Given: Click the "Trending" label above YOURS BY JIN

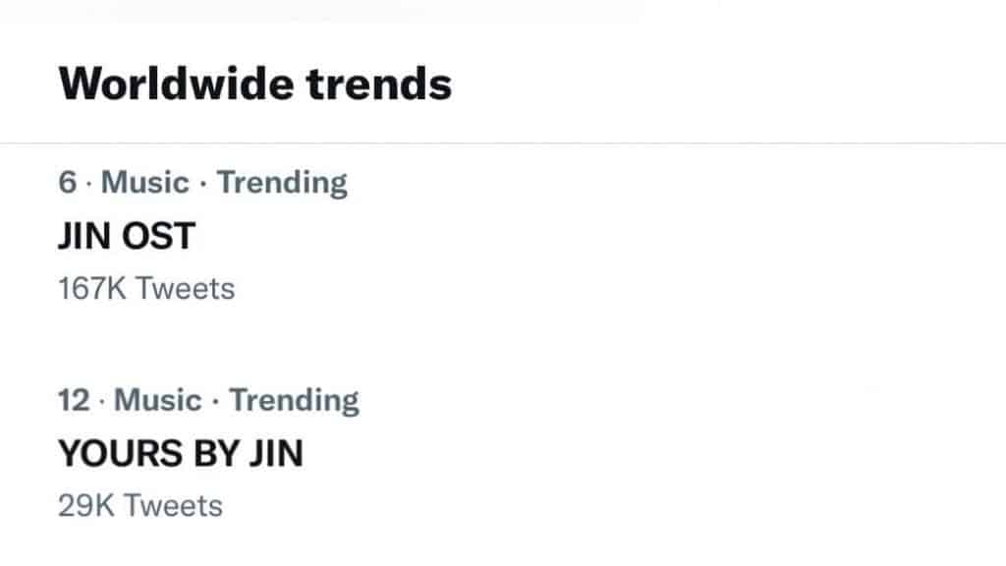Looking at the screenshot, I should [x=294, y=400].
